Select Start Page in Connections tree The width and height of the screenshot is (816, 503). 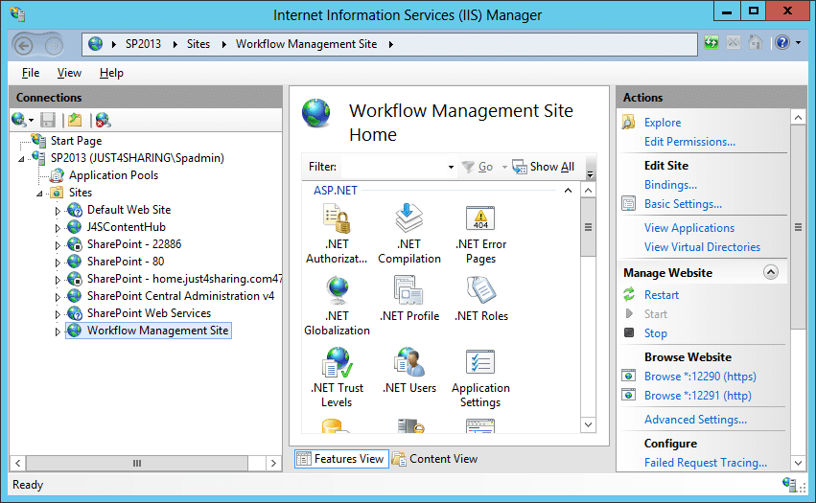point(76,141)
